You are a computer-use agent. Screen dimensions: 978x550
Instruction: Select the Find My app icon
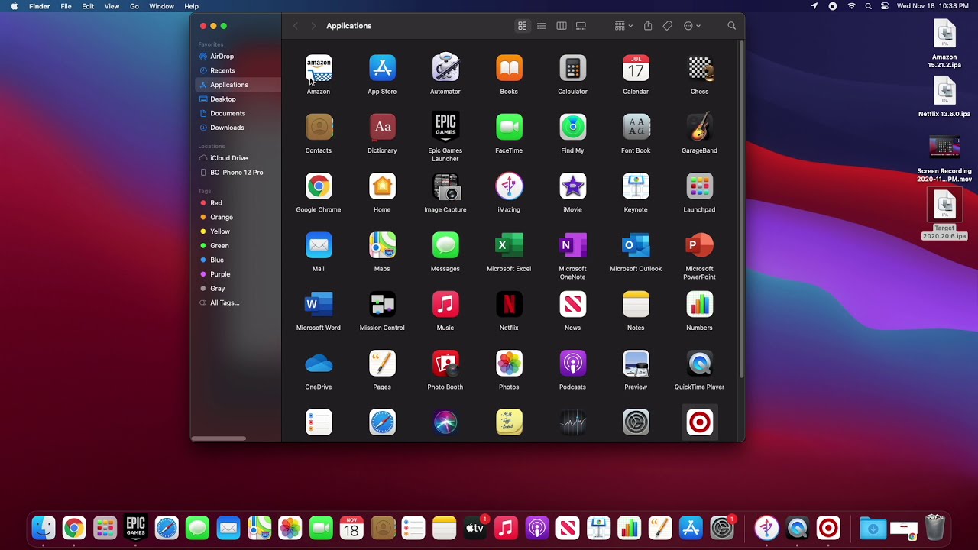[x=572, y=127]
